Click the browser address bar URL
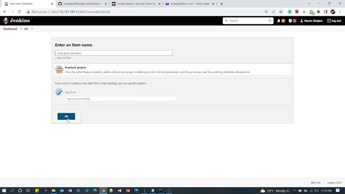This screenshot has width=345, height=194. coord(80,12)
